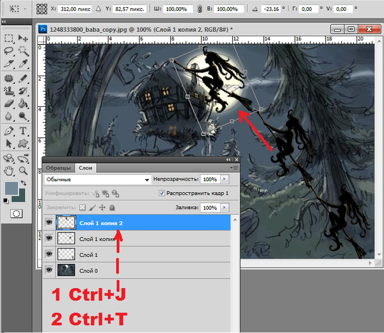This screenshot has height=333, width=384.
Task: Open the blend mode dropdown Обычные
Action: coord(97,179)
